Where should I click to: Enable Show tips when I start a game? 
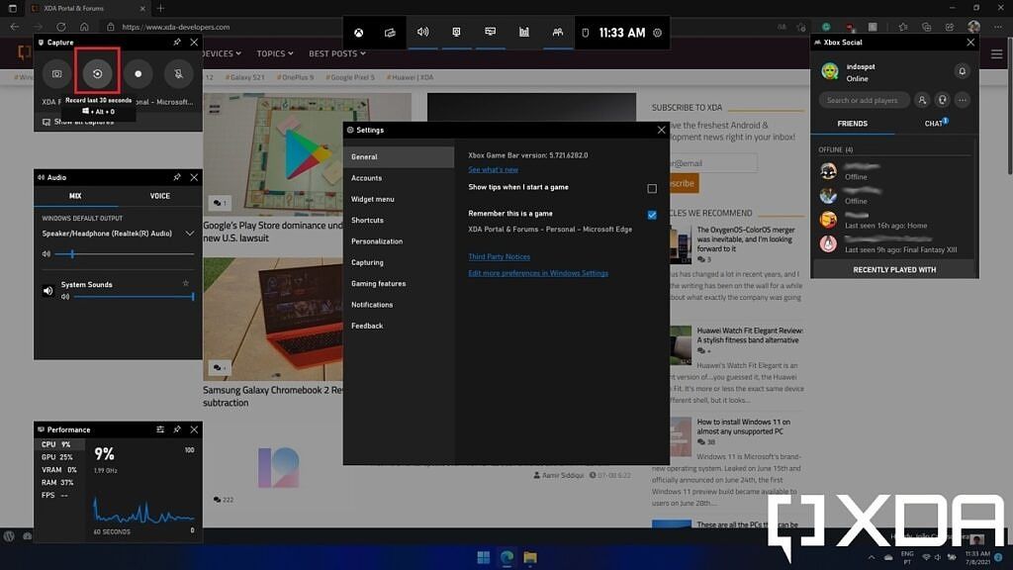pos(652,188)
